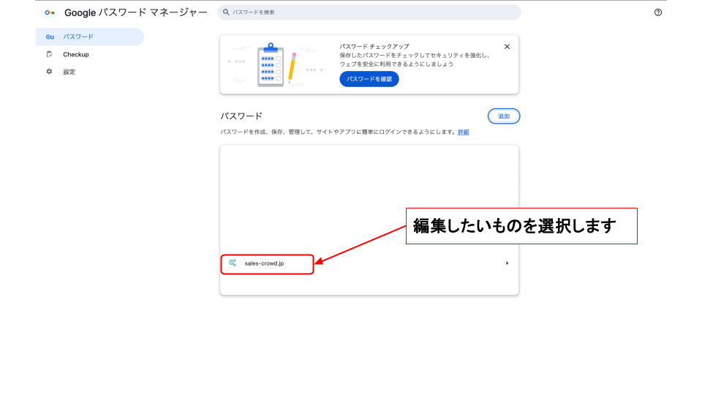Click the clipboard and pencil checkup illustration
Image resolution: width=702 pixels, height=395 pixels.
[x=276, y=65]
